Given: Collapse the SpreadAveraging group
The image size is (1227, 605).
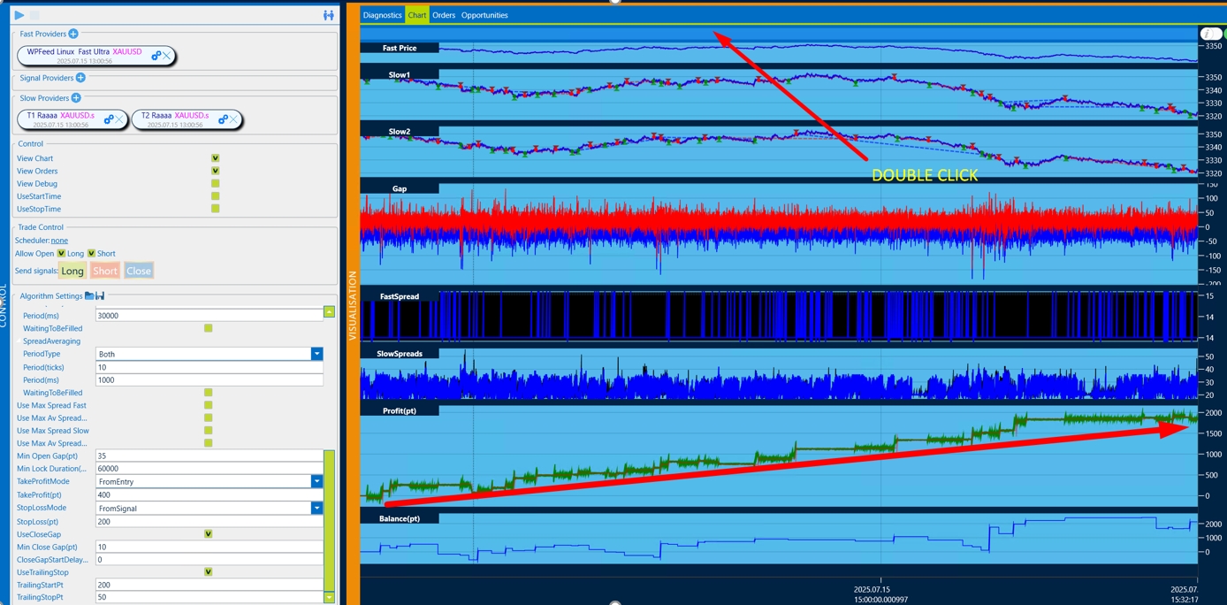Looking at the screenshot, I should pyautogui.click(x=19, y=341).
